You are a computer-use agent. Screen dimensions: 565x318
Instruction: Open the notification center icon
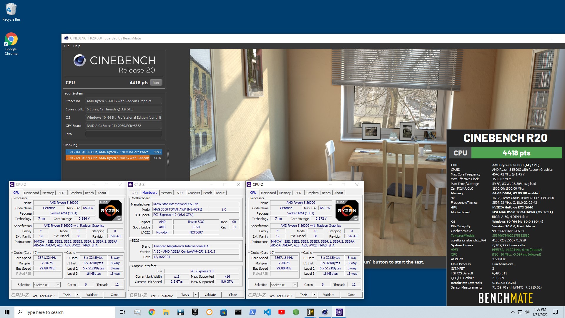555,312
